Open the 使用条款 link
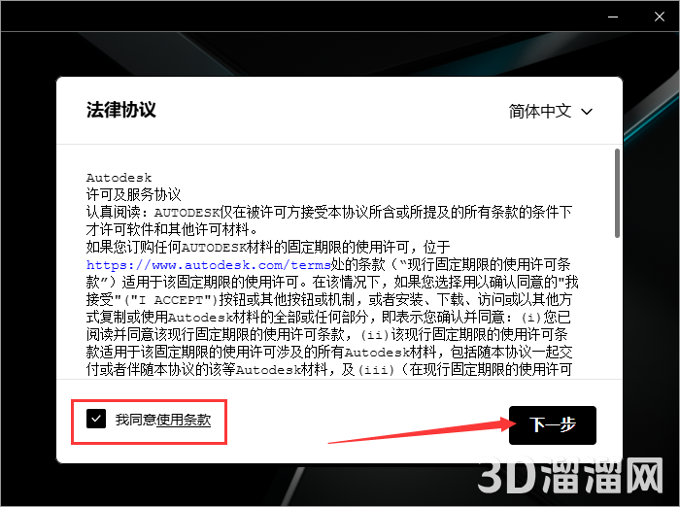The image size is (680, 507). point(184,420)
